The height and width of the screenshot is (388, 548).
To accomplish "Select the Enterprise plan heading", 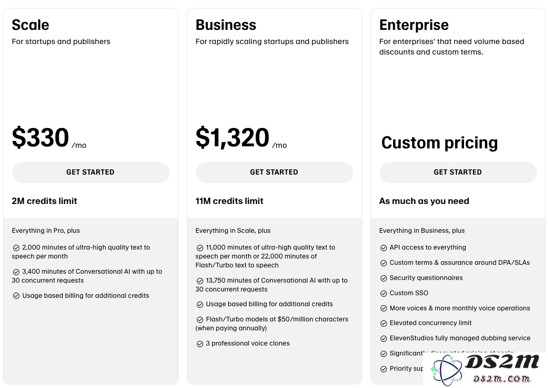I will (414, 25).
